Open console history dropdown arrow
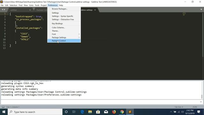Viewport: 204px width, 115px height. 201,102
